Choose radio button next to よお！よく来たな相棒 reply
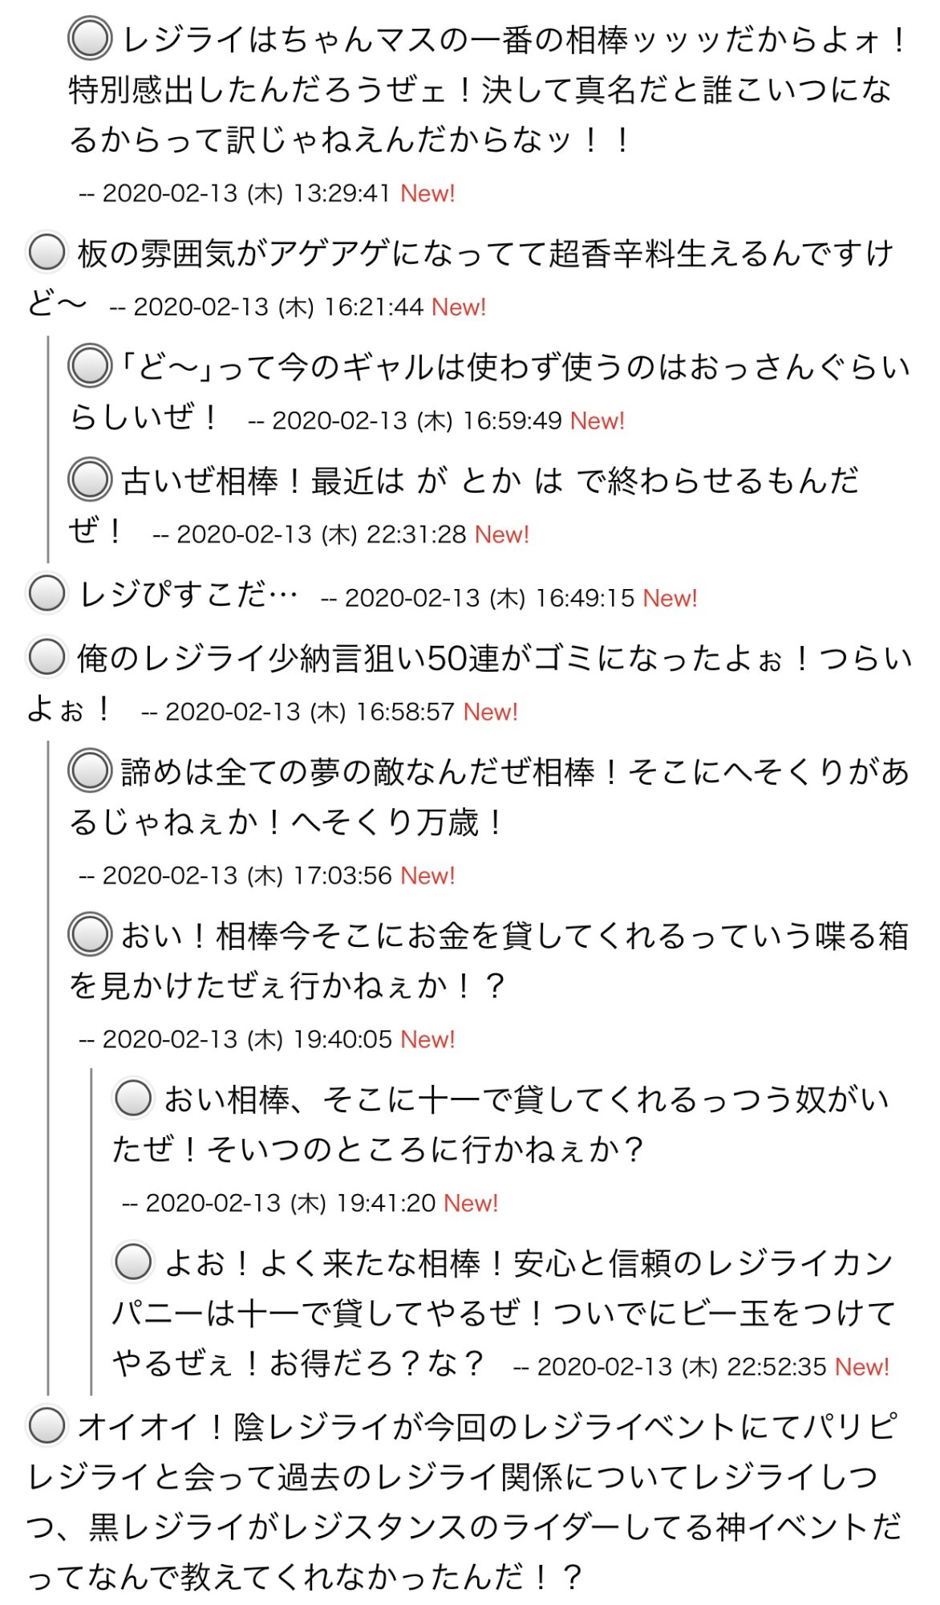 pos(132,1262)
